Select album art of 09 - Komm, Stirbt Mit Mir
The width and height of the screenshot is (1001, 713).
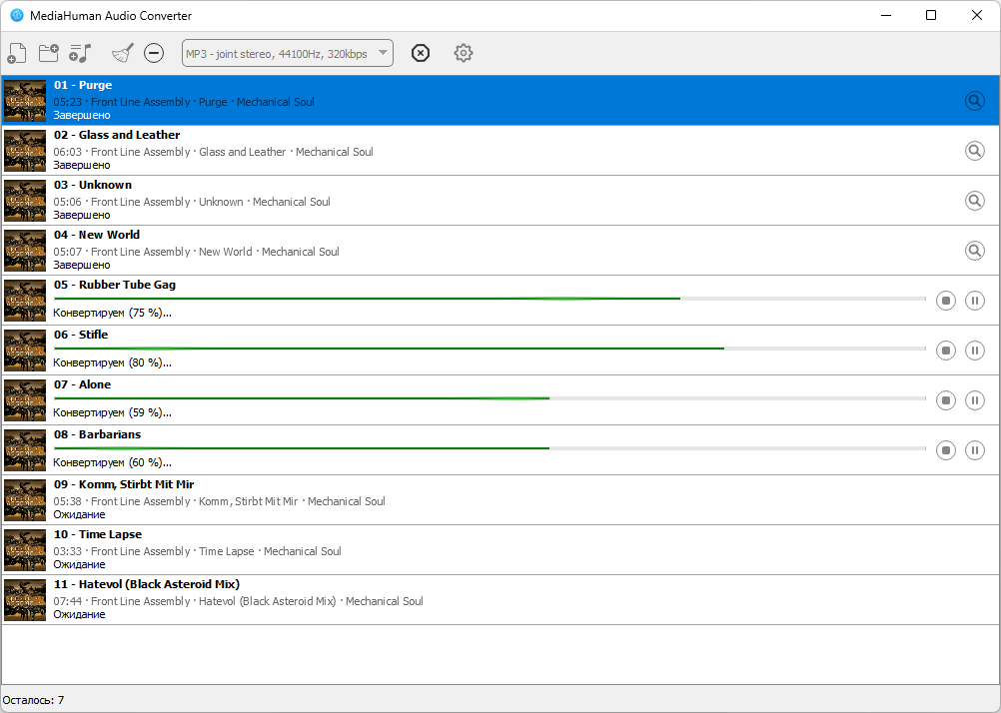pyautogui.click(x=25, y=500)
